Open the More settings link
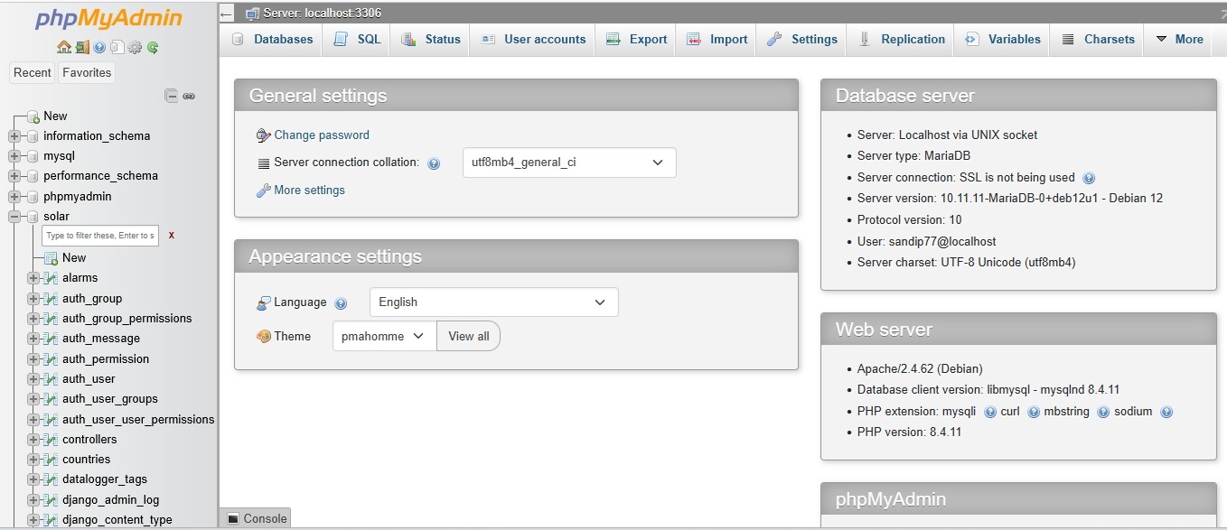This screenshot has height=530, width=1227. 309,191
